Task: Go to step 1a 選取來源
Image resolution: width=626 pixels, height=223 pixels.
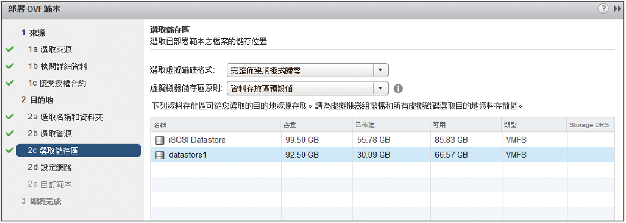Action: [51, 50]
